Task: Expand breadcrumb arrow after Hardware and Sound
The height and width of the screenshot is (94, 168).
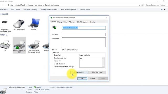Action: point(44,5)
